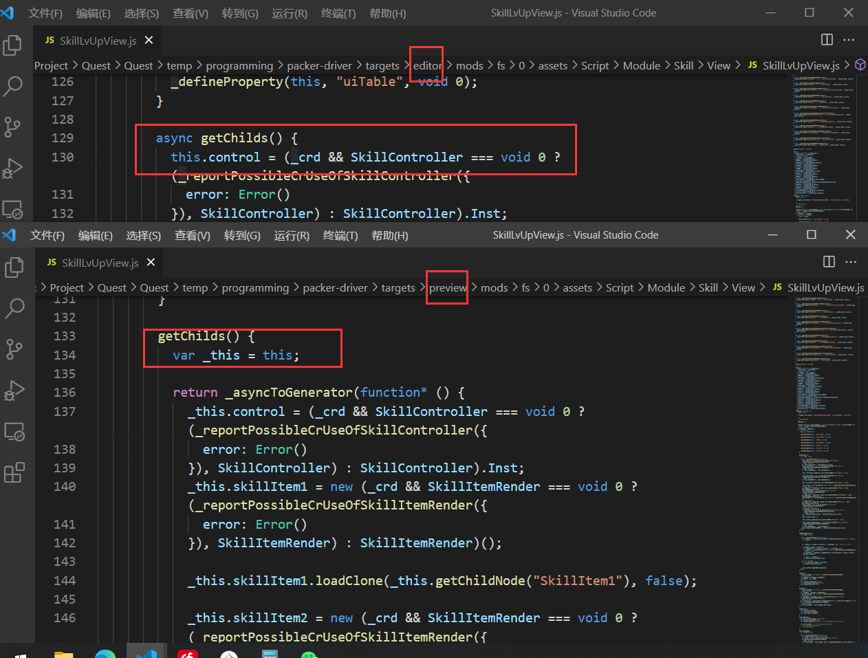The width and height of the screenshot is (868, 658).
Task: Expand the 'temp' breadcrumb in the lower window
Action: 195,287
